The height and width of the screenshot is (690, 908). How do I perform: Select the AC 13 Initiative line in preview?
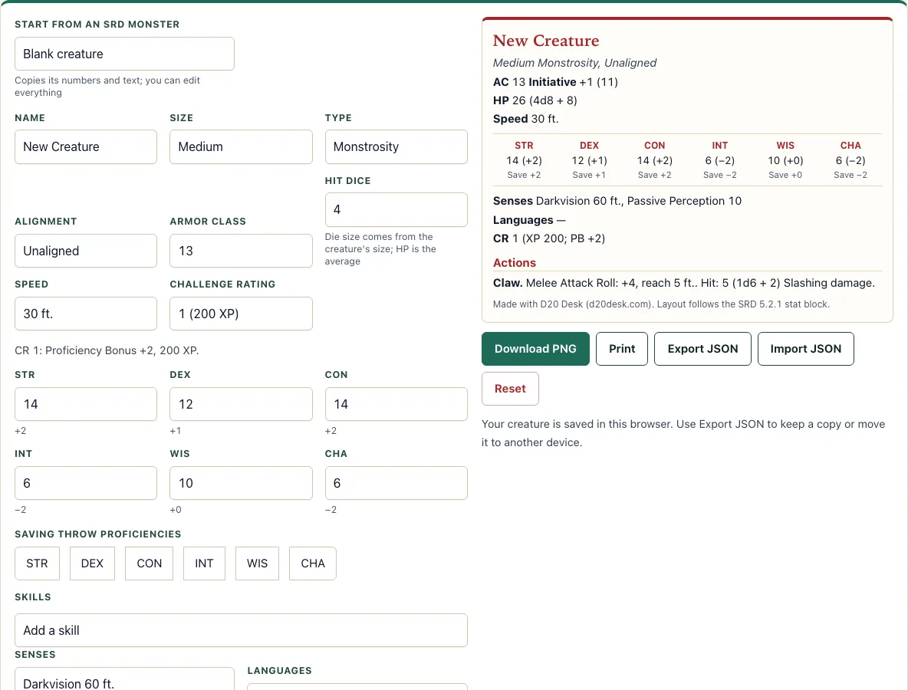coord(555,81)
